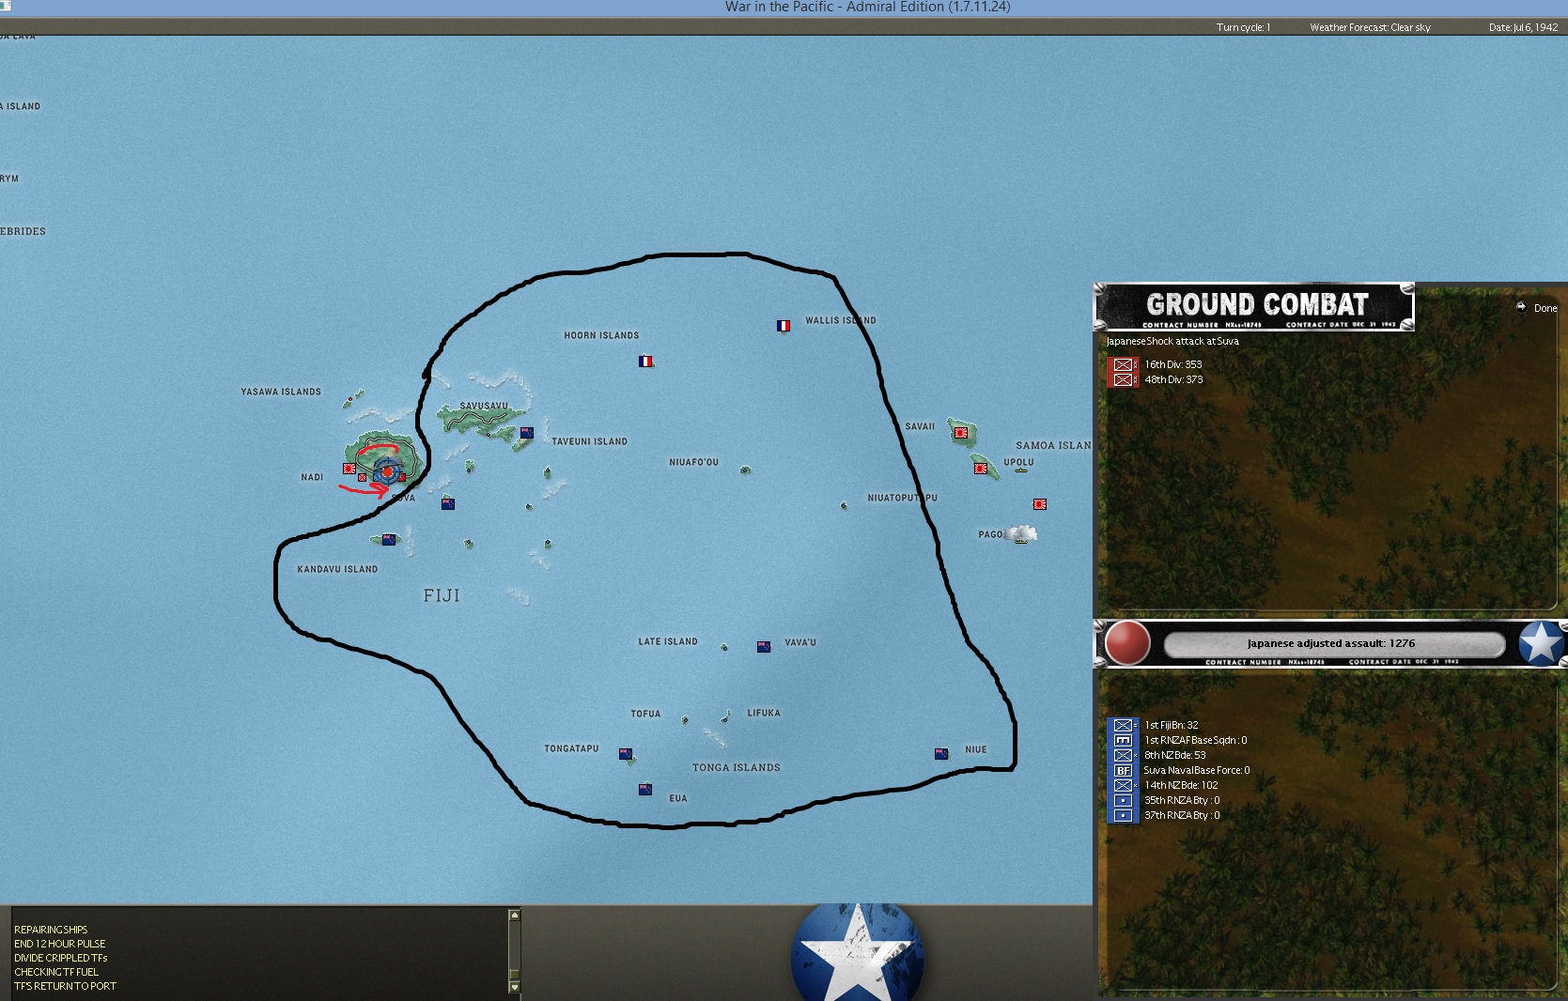Viewport: 1568px width, 1001px height.
Task: Click scroll-up arrow of message log
Action: click(x=514, y=916)
